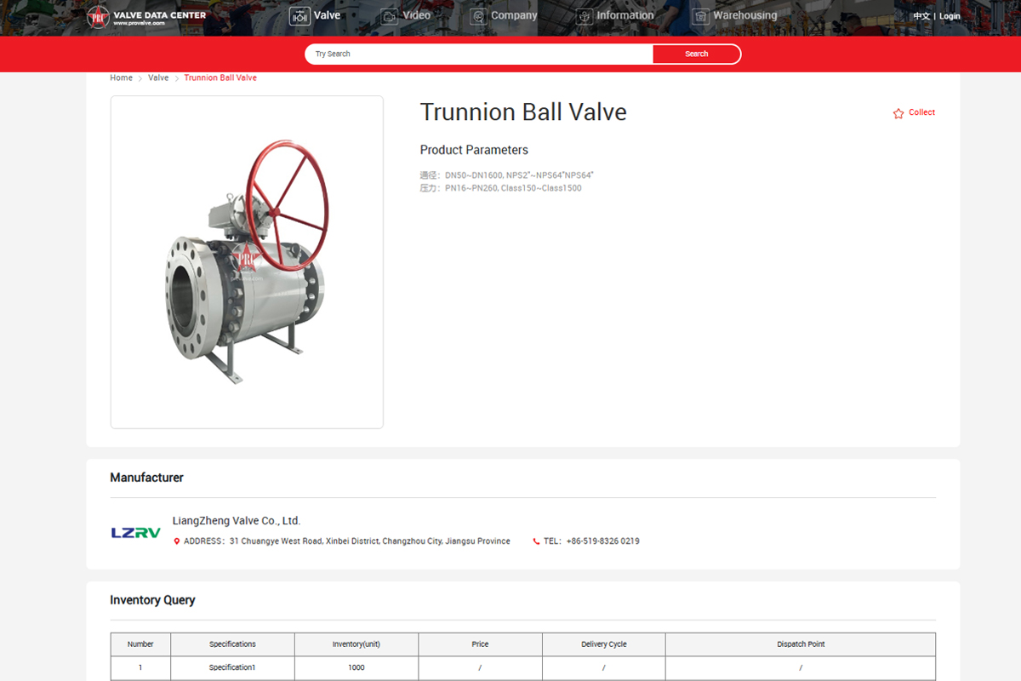
Task: Click the red telephone icon
Action: 536,541
